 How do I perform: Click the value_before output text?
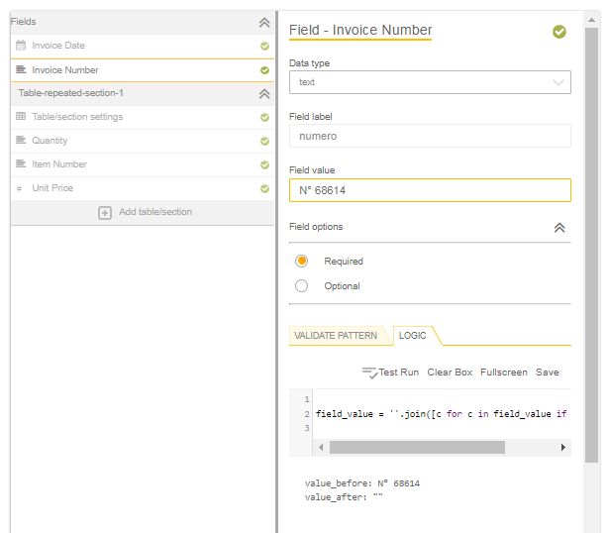362,483
